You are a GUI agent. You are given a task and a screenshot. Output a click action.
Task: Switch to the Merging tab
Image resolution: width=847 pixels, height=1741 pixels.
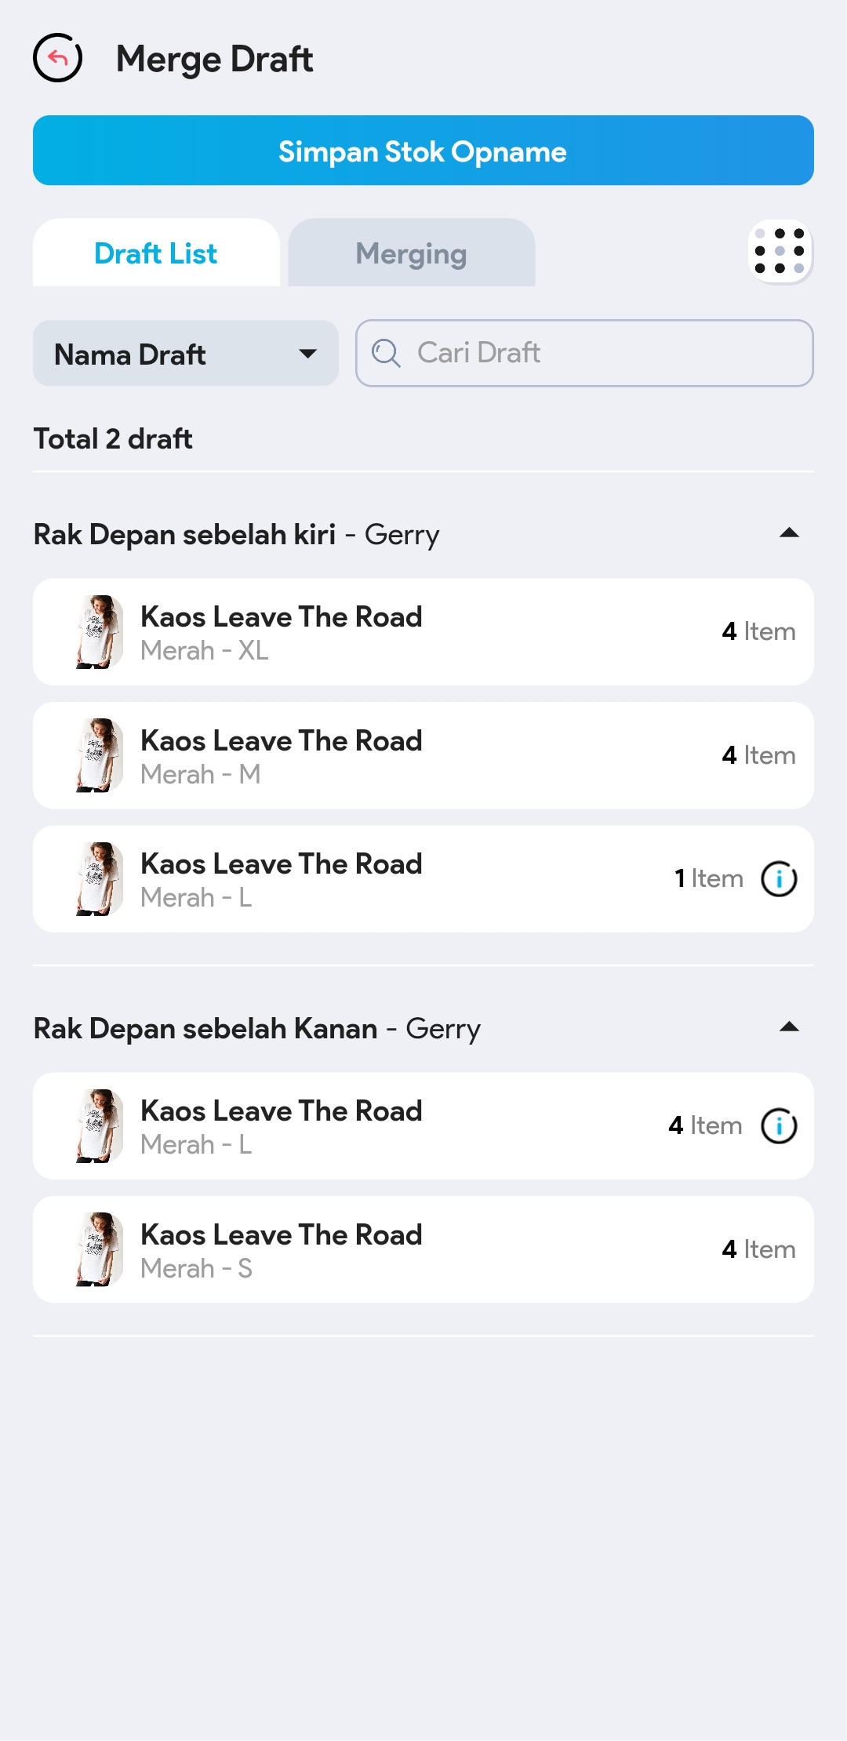pyautogui.click(x=411, y=253)
